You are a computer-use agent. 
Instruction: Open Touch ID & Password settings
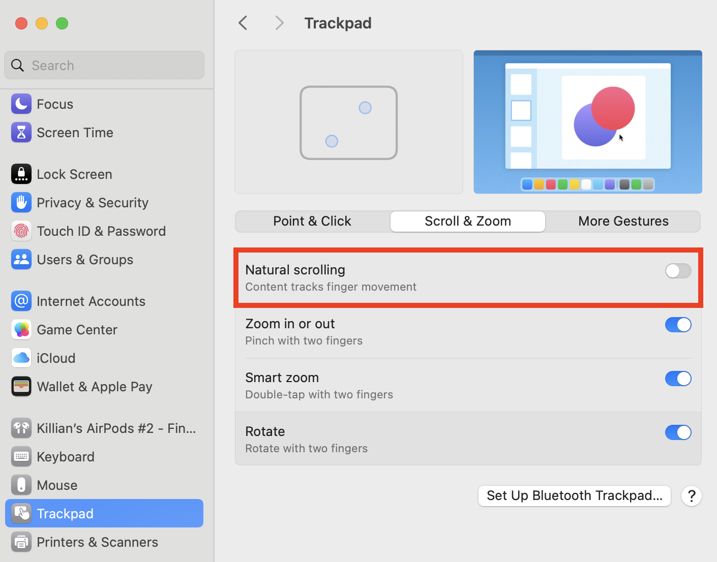click(x=21, y=231)
